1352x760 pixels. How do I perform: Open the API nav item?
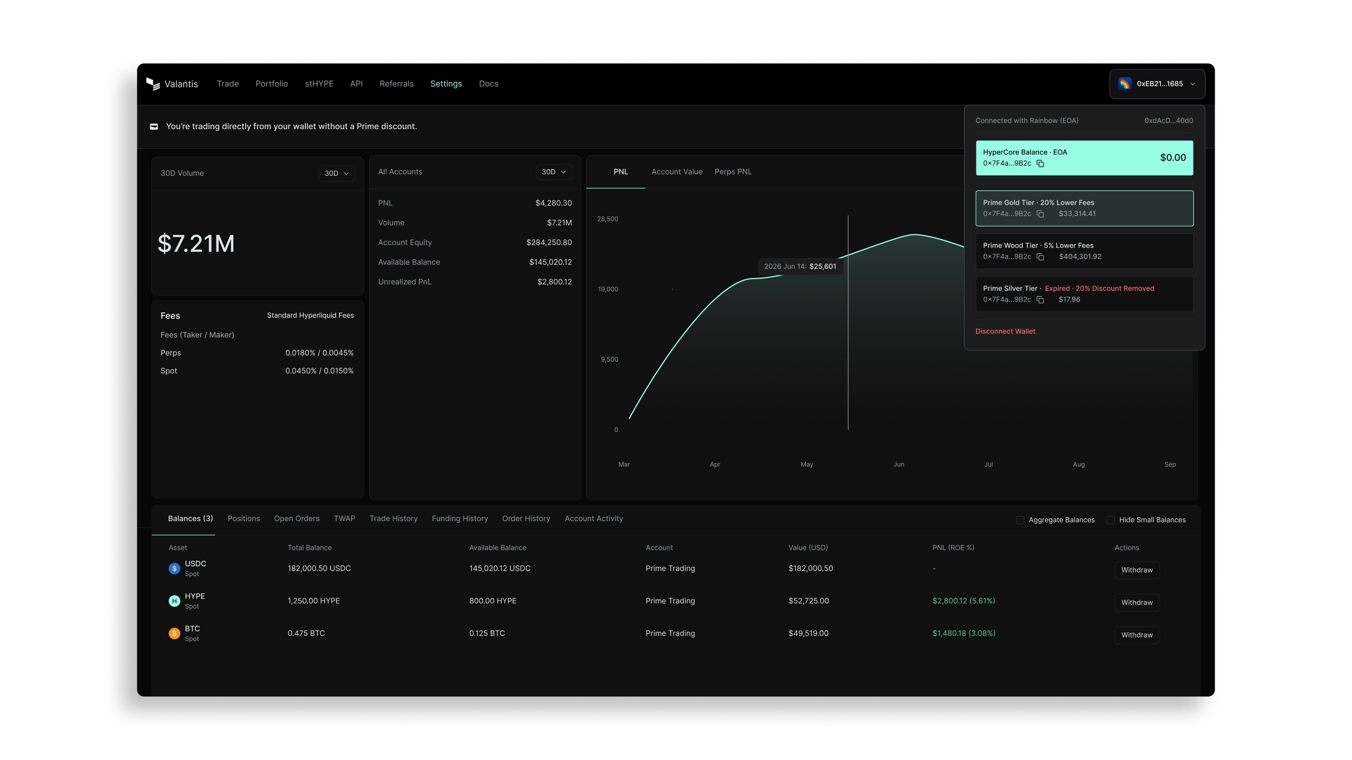[x=356, y=84]
